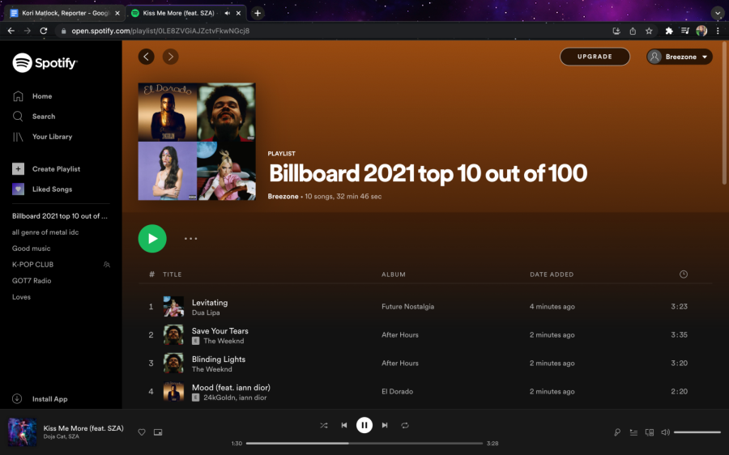Select the Good music playlist
This screenshot has width=729, height=455.
pyautogui.click(x=31, y=249)
